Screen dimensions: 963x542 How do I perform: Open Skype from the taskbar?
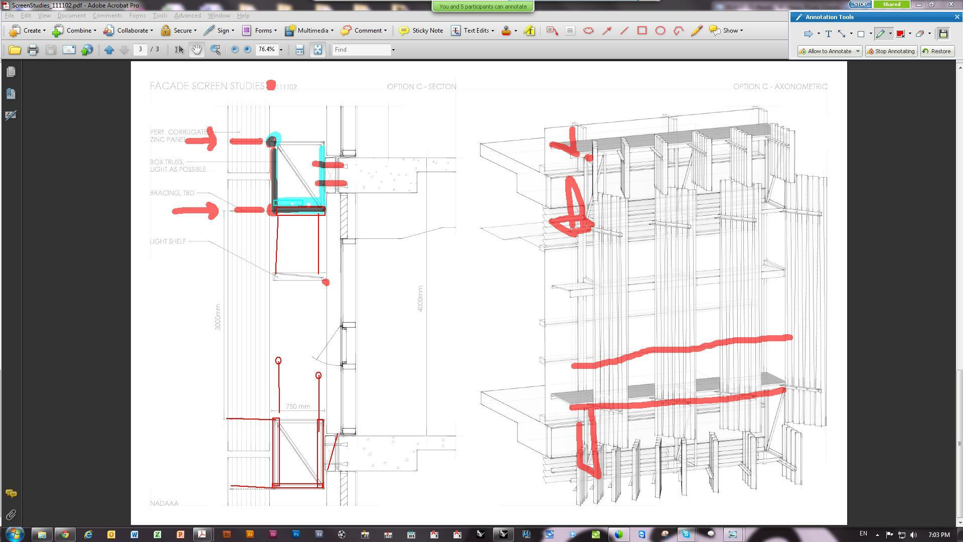(686, 534)
